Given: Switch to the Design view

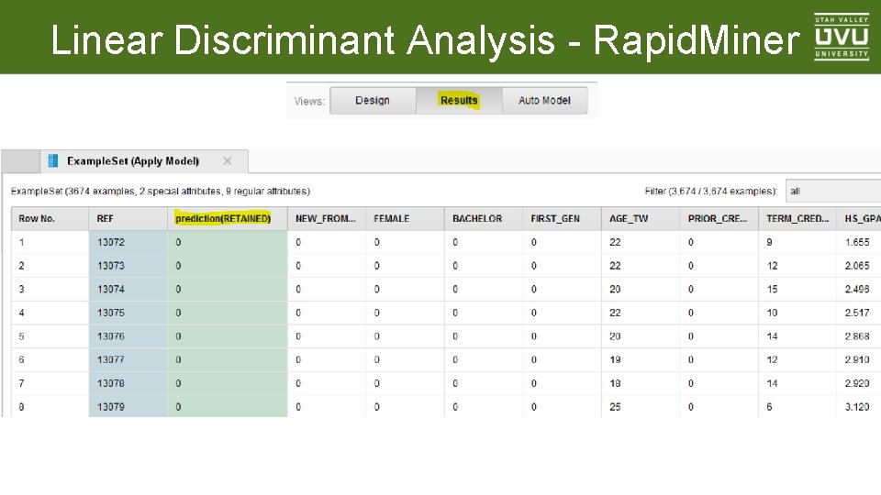Looking at the screenshot, I should click(373, 101).
